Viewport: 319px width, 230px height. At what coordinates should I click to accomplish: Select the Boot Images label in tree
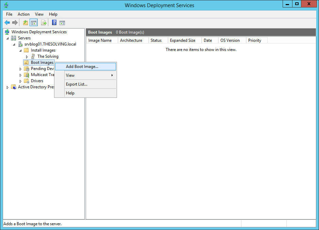point(42,63)
